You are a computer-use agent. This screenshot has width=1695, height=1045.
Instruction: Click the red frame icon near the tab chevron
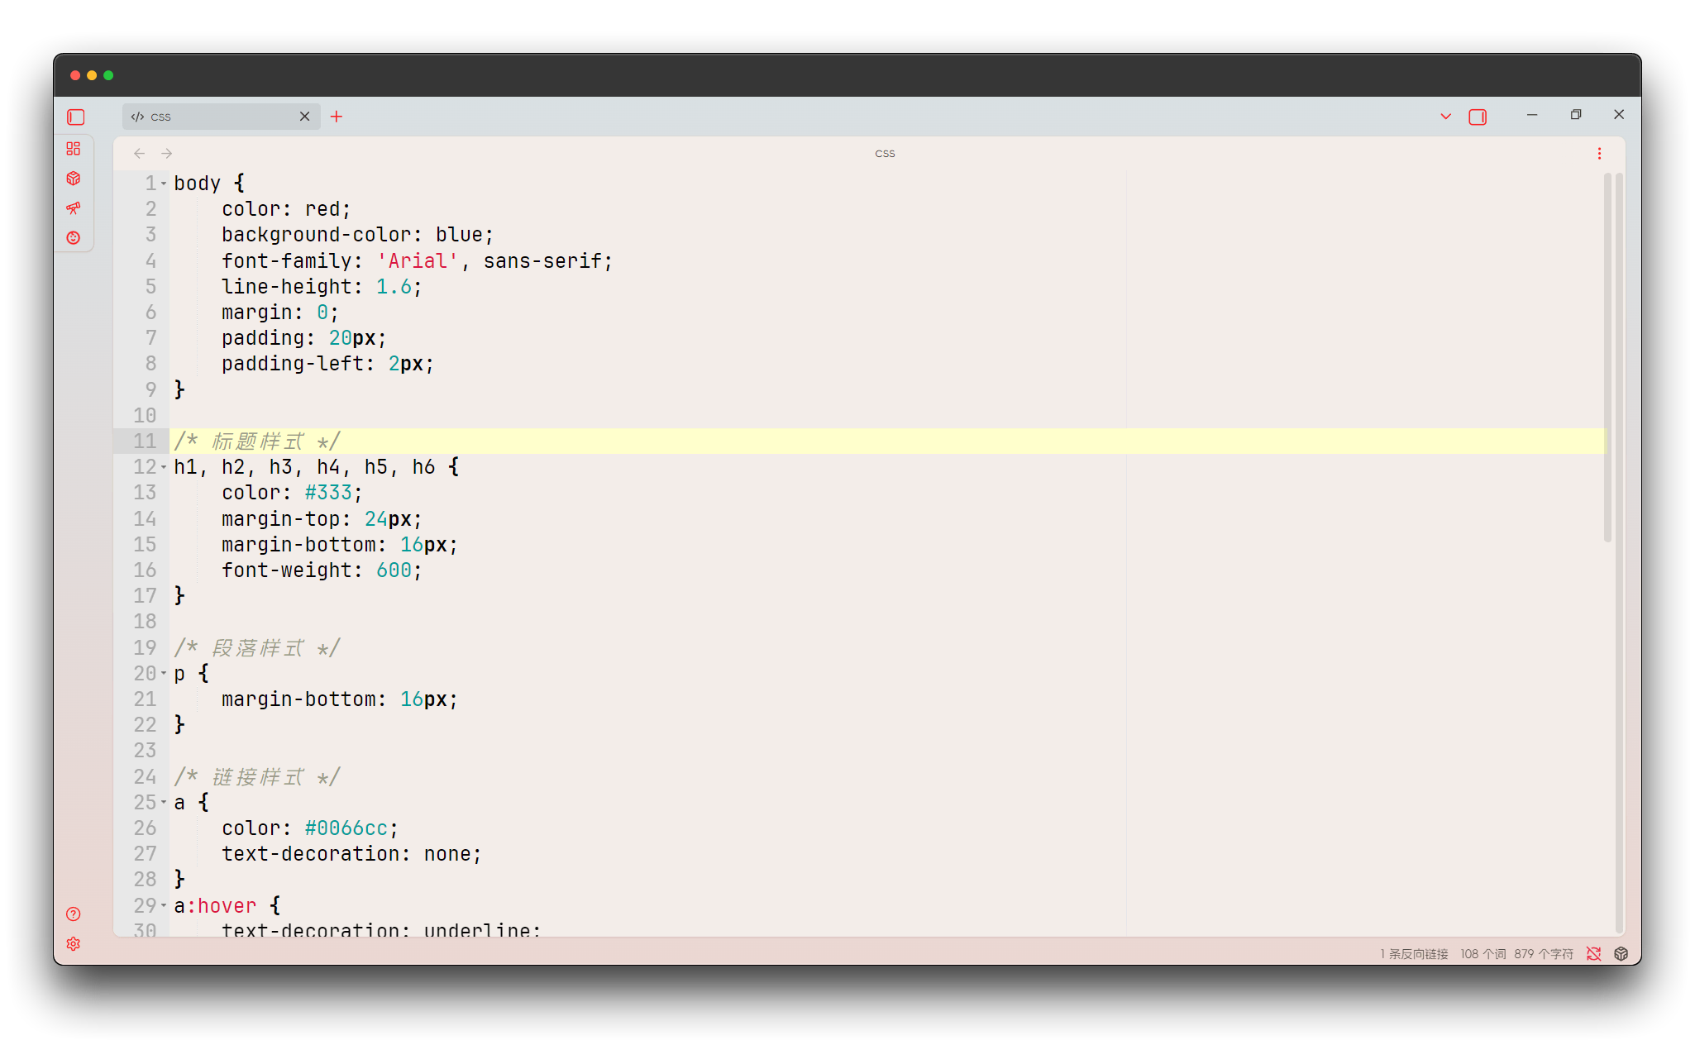[1478, 117]
